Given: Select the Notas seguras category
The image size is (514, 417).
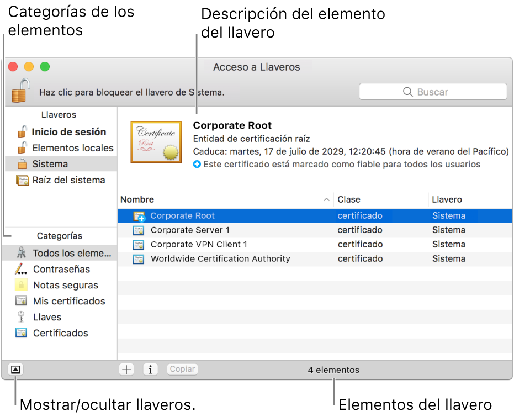Looking at the screenshot, I should coord(60,285).
